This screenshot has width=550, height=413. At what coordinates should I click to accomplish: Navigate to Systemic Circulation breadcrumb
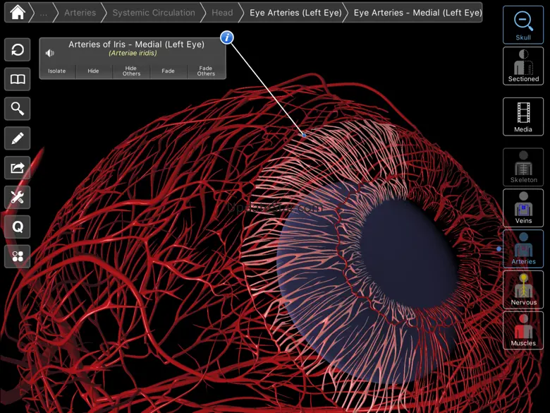tap(154, 13)
